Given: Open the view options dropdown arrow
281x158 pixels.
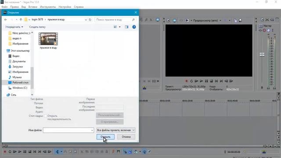Looking at the screenshot, I should click(x=120, y=27).
